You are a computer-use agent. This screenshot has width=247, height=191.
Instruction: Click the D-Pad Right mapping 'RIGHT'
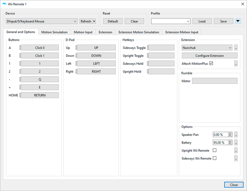[x=96, y=71]
